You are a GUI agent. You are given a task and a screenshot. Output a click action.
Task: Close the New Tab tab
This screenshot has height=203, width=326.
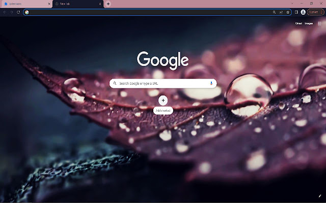click(100, 4)
